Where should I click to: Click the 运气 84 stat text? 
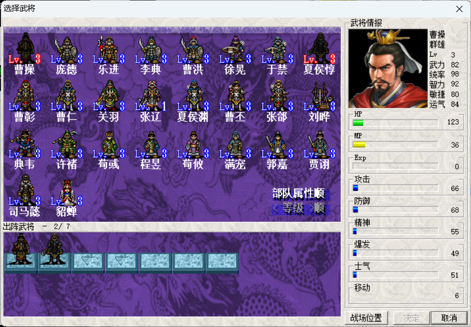coord(444,104)
